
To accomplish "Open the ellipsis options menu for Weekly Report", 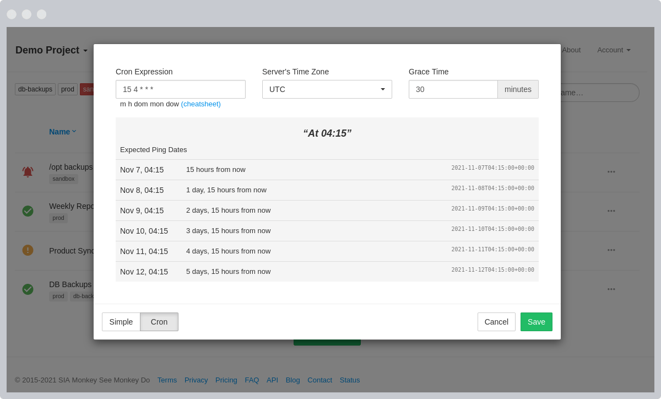I will point(611,211).
